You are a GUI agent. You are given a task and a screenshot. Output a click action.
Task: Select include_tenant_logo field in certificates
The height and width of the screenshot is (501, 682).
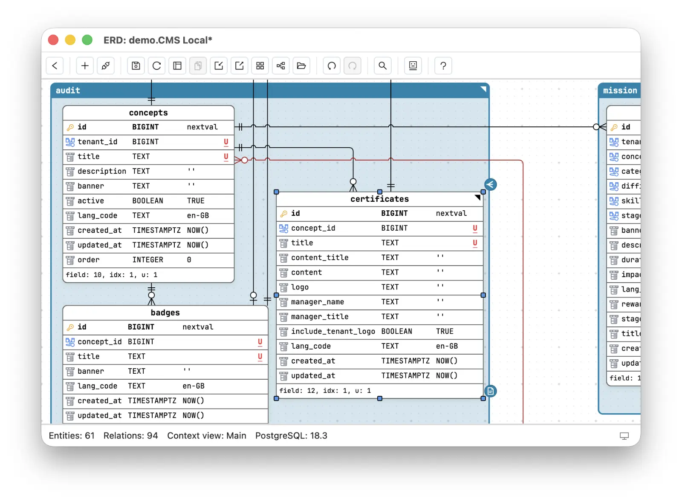379,332
